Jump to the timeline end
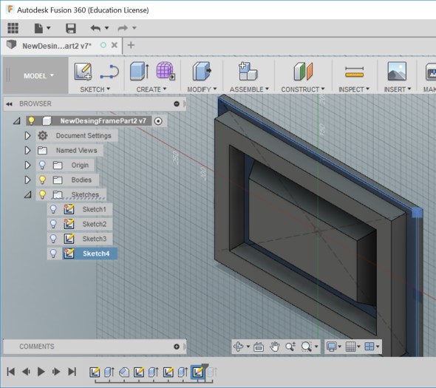436x388 pixels. [x=72, y=372]
